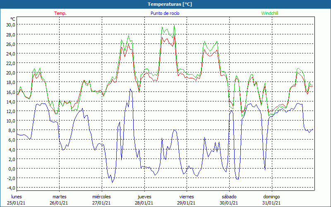This screenshot has width=331, height=207.
Task: Click the 6,0 axis value
Action: (12, 140)
